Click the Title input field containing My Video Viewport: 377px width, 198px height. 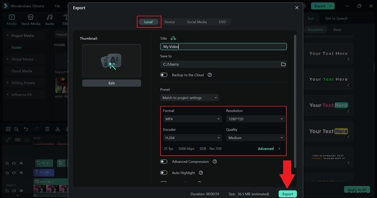(223, 47)
